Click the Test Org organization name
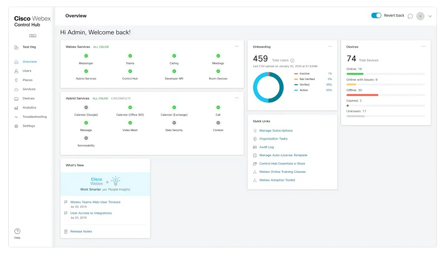The image size is (445, 254). coord(29,47)
